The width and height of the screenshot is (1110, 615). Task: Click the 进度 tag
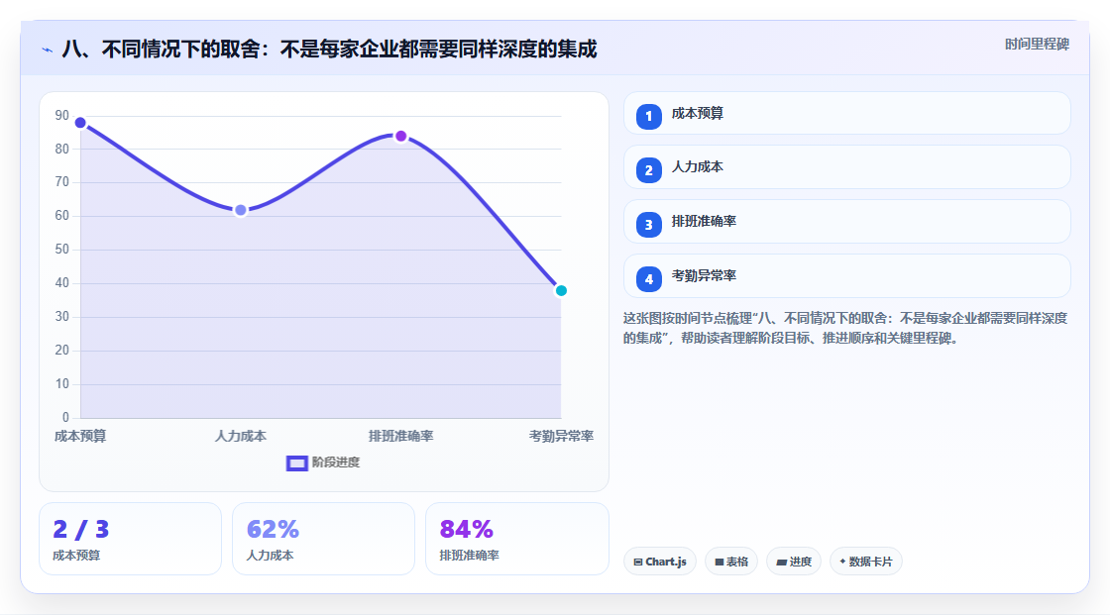point(794,562)
